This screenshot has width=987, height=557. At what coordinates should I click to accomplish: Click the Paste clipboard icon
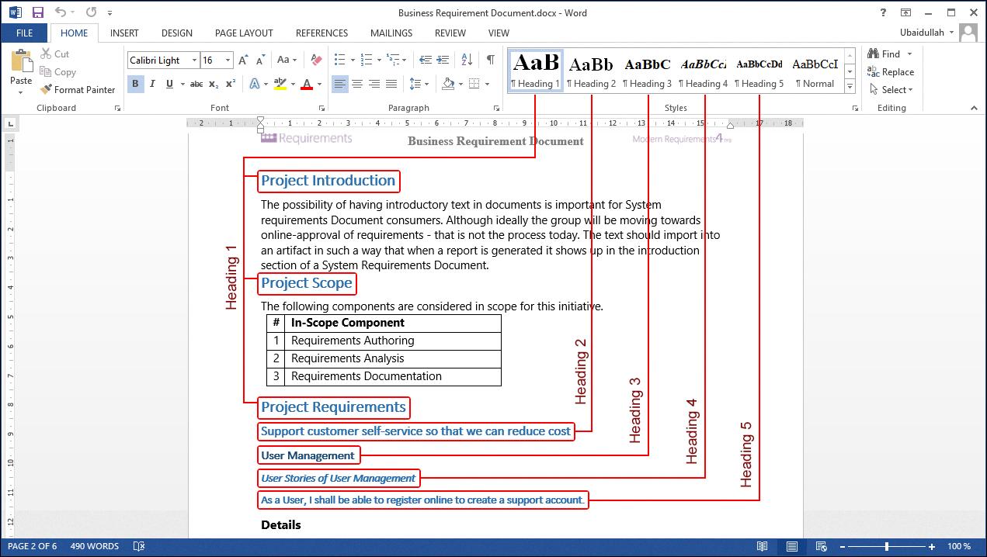tap(21, 61)
